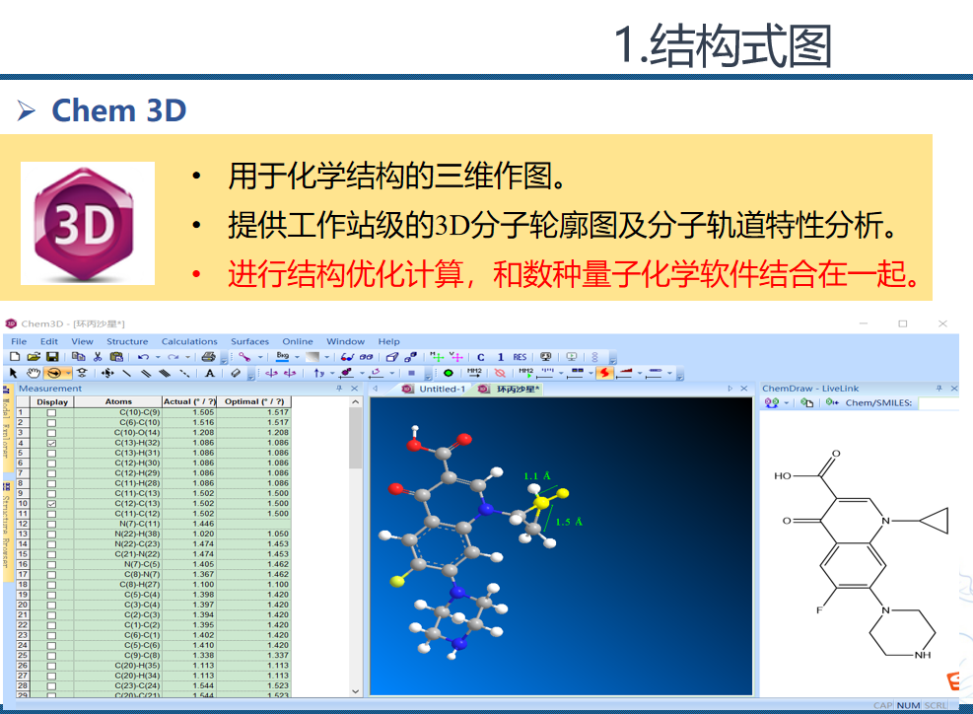Click the Atoms column header
This screenshot has width=973, height=714.
point(118,401)
